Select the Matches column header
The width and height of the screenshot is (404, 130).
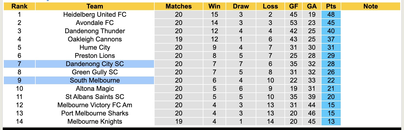coord(178,6)
